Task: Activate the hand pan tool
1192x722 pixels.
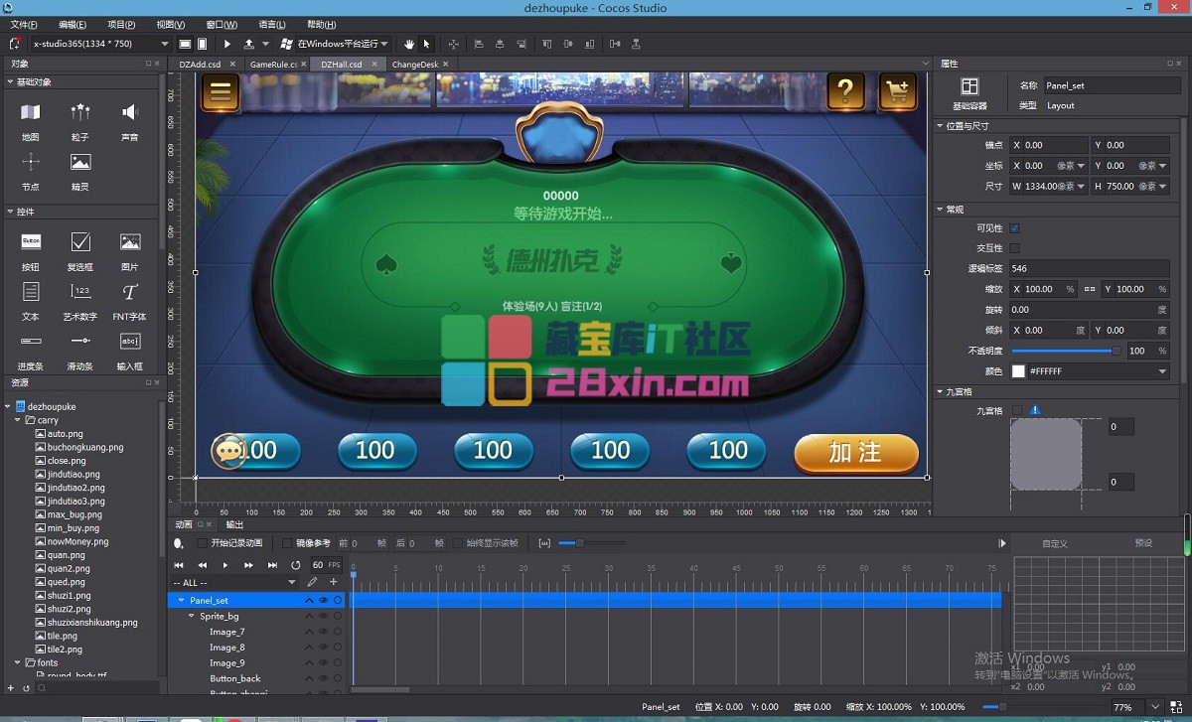Action: click(410, 44)
